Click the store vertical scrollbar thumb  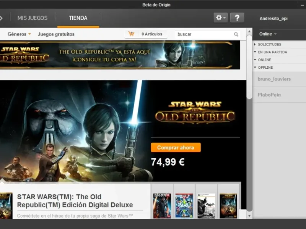[249, 66]
